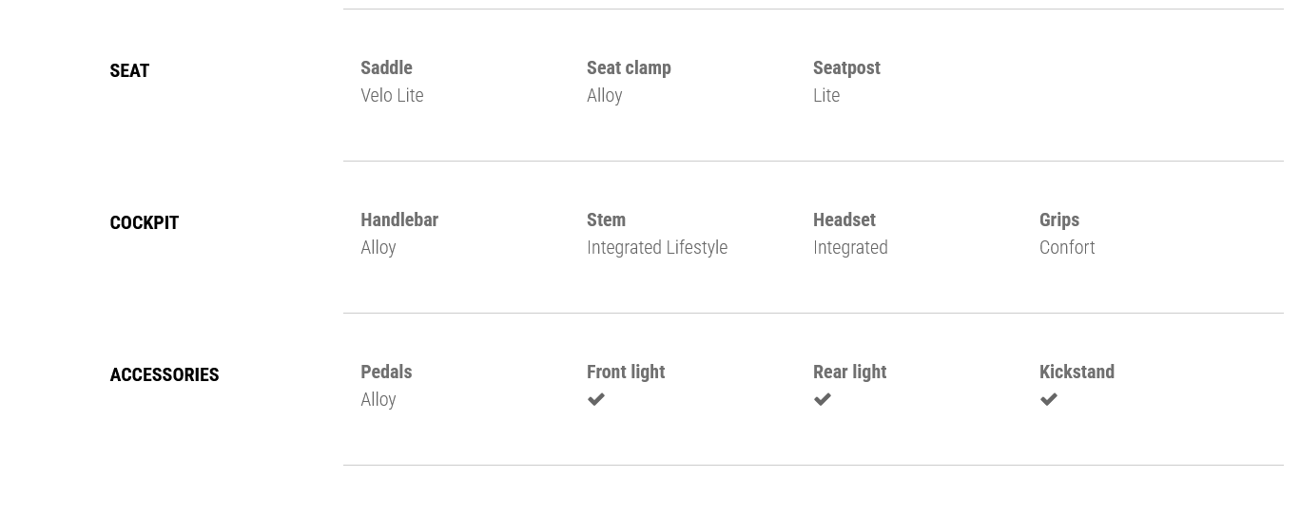Viewport: 1300px width, 516px height.
Task: Click the Velo Lite saddle value
Action: (392, 96)
